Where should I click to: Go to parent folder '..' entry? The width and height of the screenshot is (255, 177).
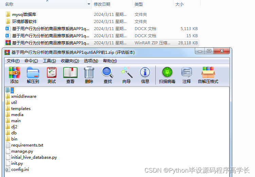tap(12, 90)
